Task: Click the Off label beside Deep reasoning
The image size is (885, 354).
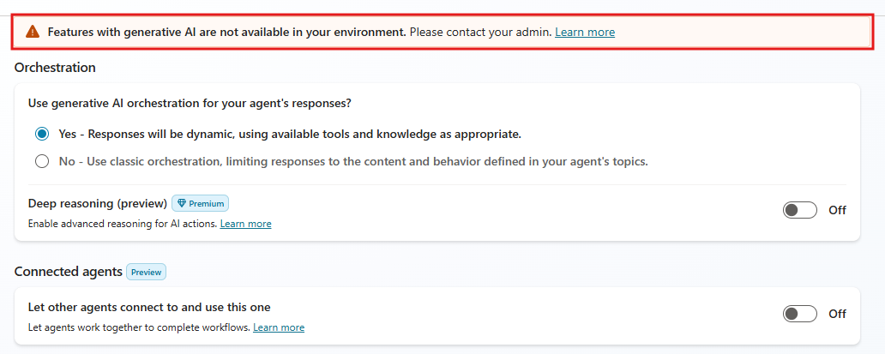Action: 837,210
